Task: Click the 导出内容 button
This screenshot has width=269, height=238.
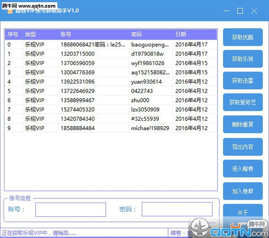Action: 243,147
